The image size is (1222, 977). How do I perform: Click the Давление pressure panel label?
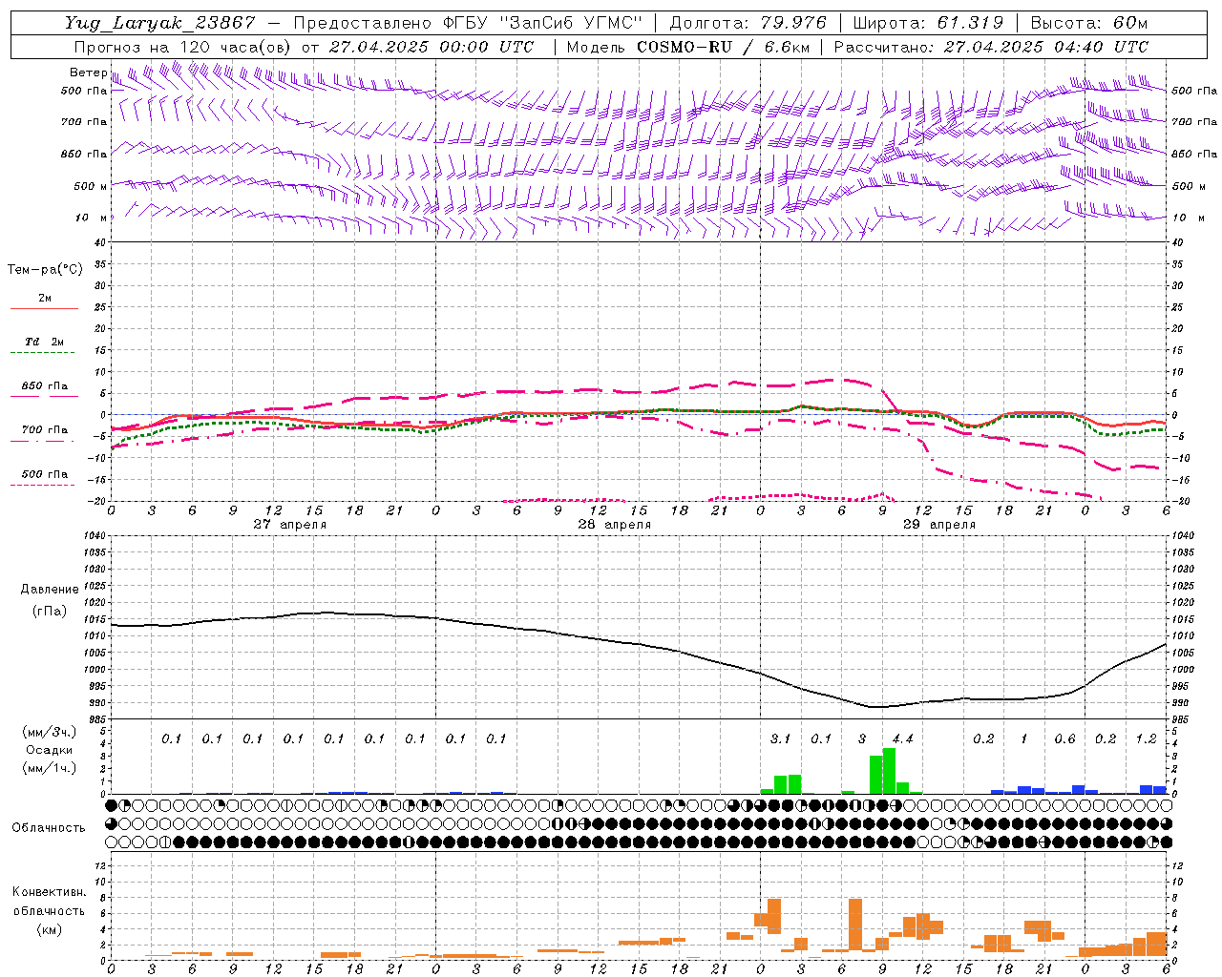coord(50,590)
